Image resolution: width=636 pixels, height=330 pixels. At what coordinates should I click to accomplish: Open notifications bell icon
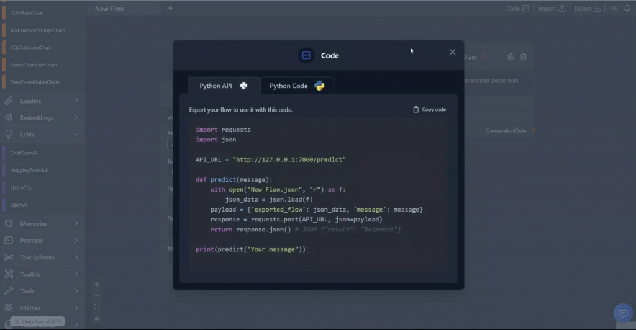pyautogui.click(x=627, y=9)
